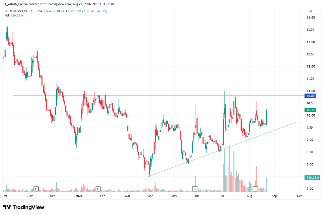Viewport: 324px width, 215px height.
Task: Click the 12.00 price axis label
Action: pos(311,66)
